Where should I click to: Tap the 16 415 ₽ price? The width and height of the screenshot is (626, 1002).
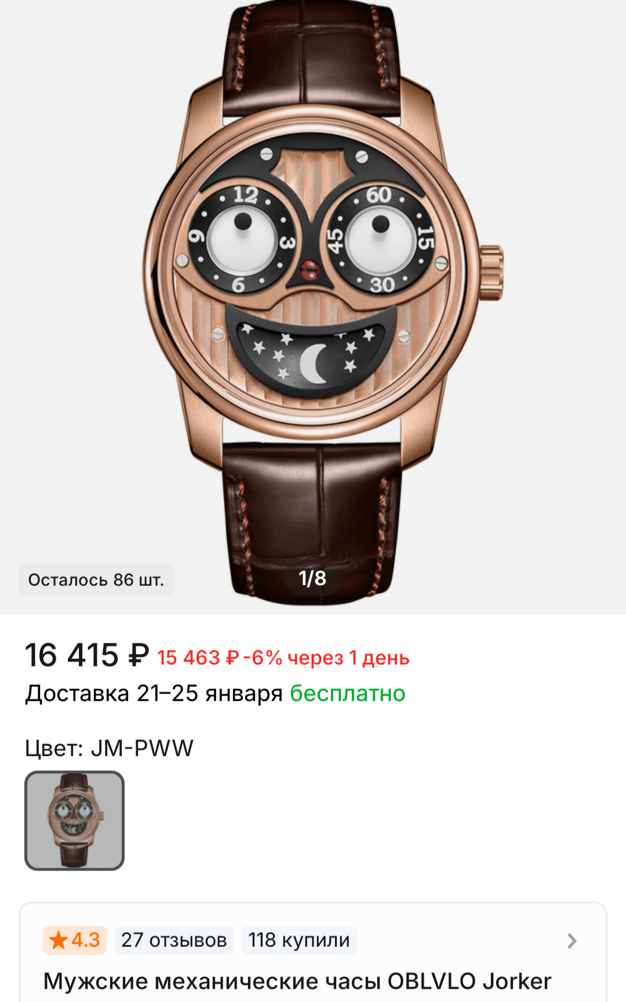tap(87, 655)
